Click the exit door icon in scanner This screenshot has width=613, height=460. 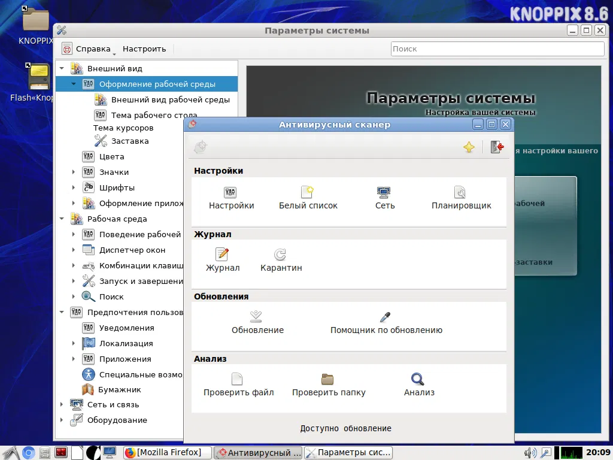(497, 147)
